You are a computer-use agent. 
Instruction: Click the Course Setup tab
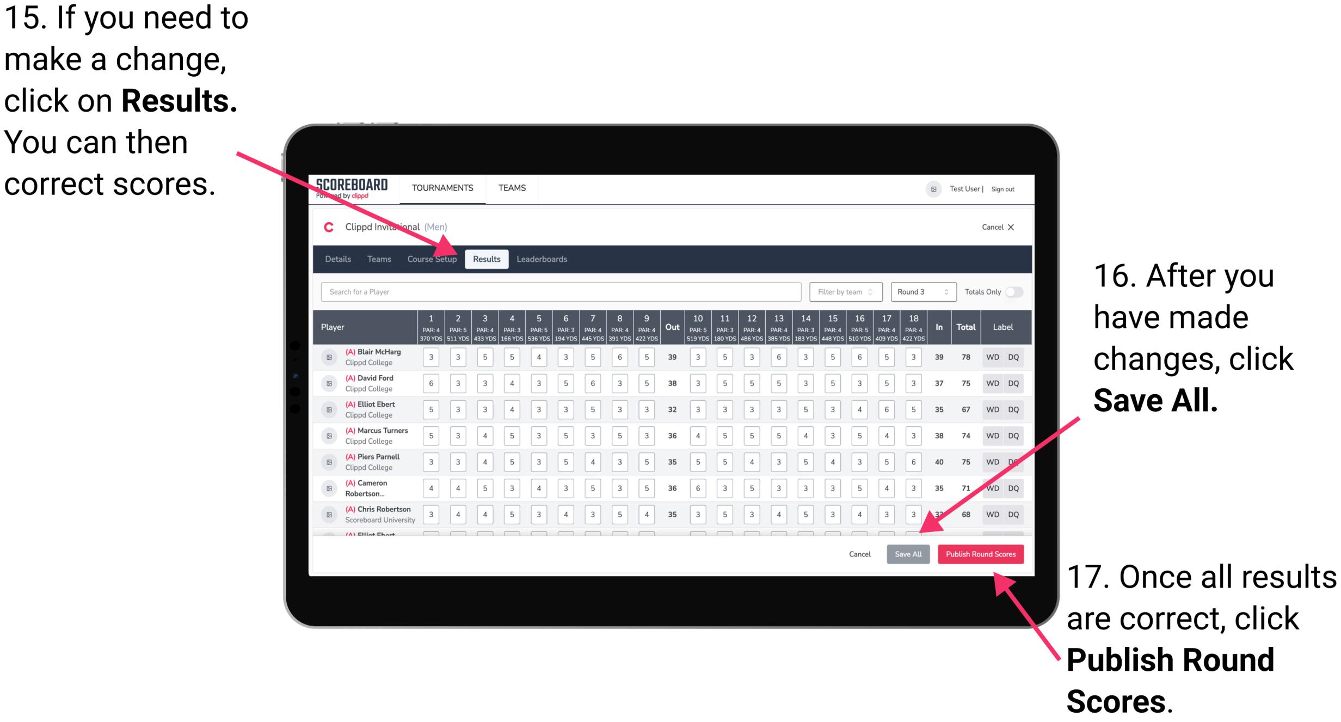pos(433,260)
